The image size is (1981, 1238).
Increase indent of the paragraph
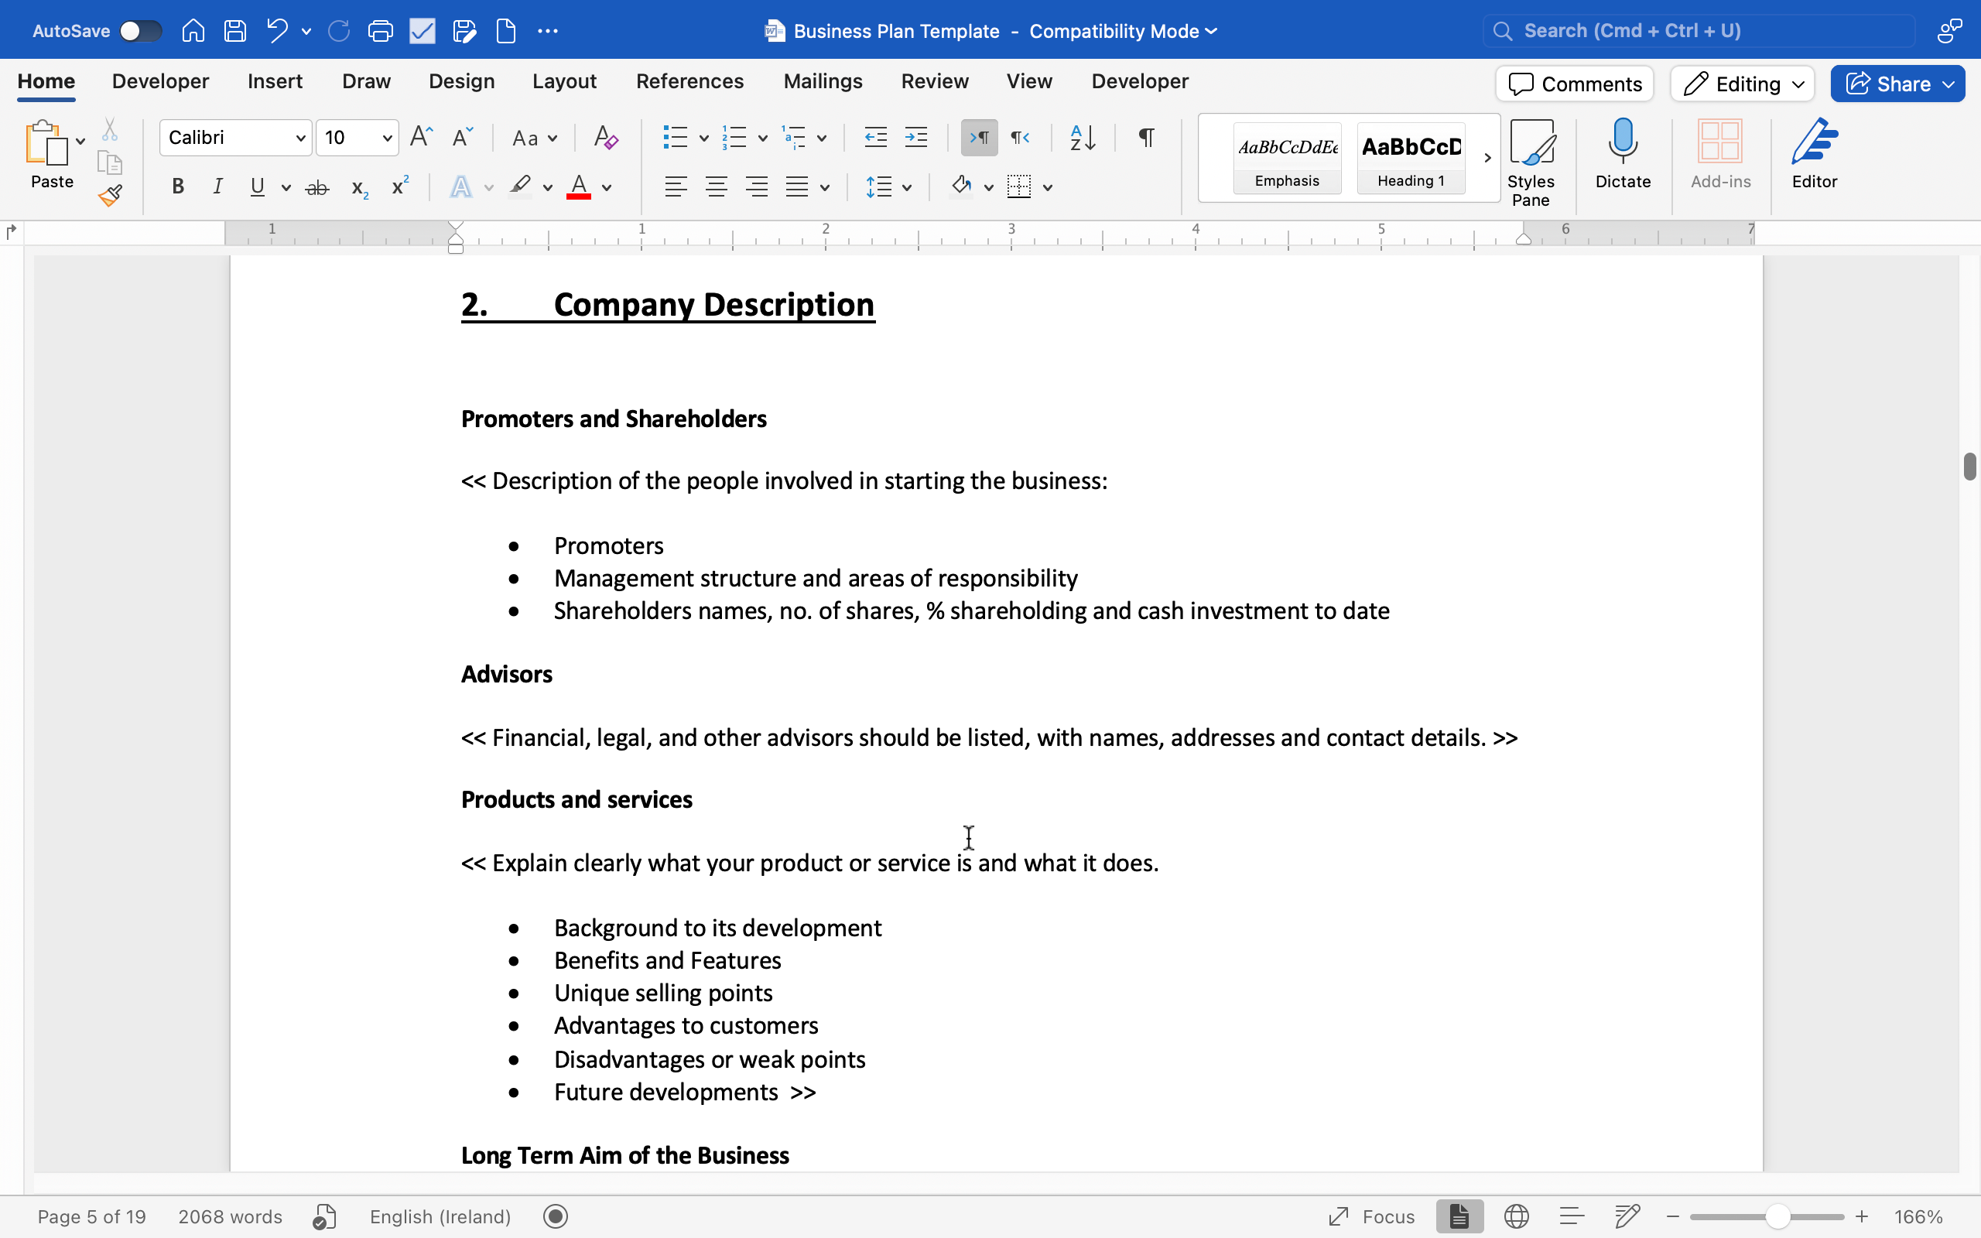tap(915, 138)
